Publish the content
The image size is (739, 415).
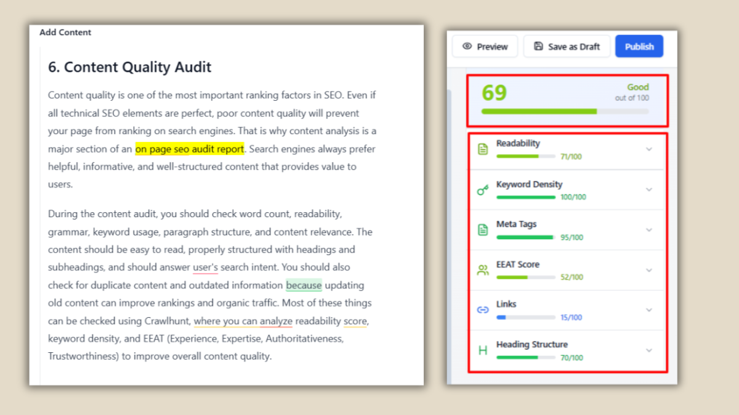click(639, 46)
